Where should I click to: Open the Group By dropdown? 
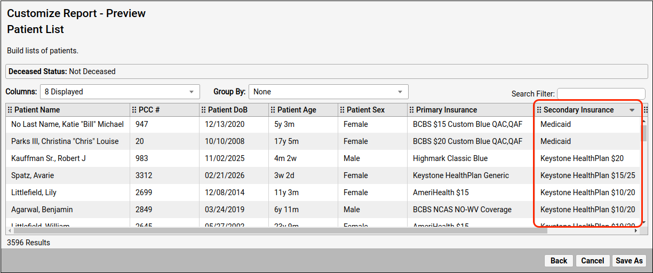point(328,92)
